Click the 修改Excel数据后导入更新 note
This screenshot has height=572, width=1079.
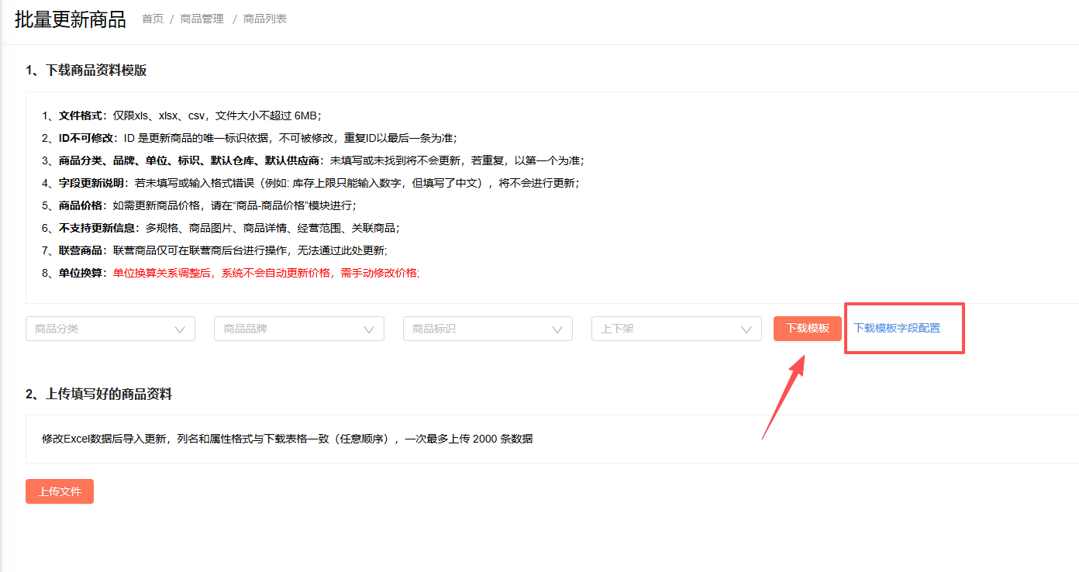click(288, 439)
